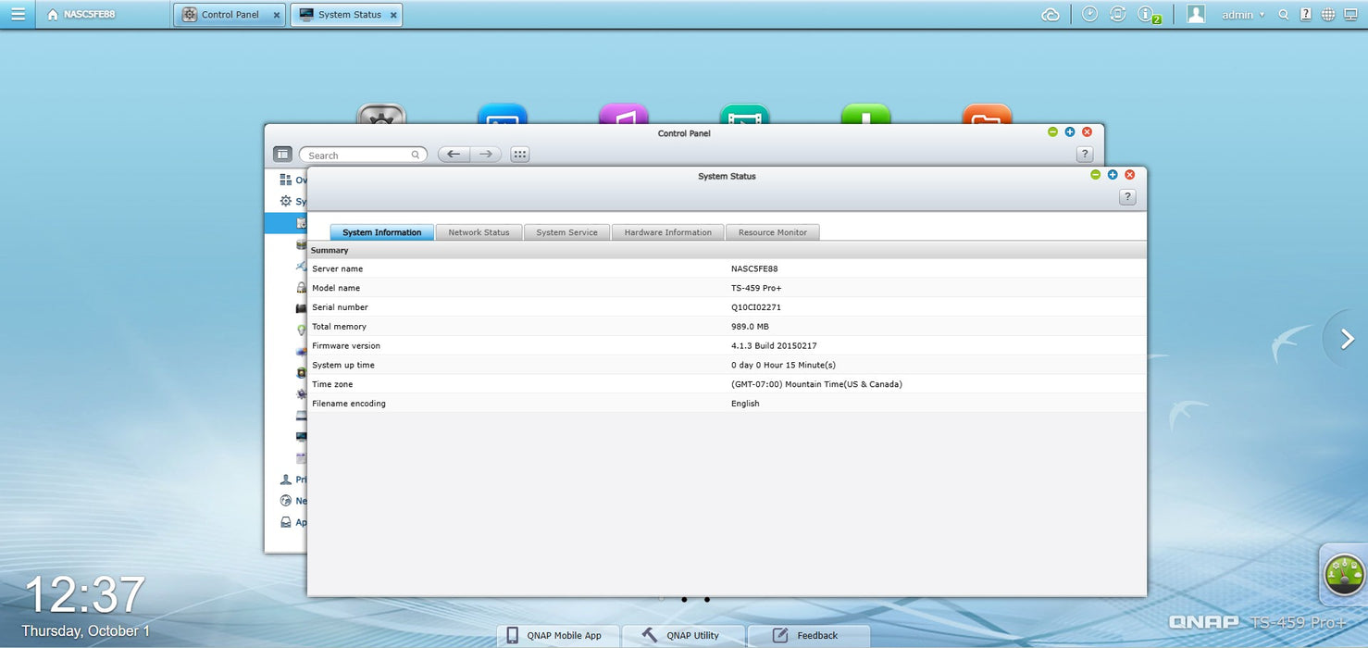Screen dimensions: 1368x648
Task: Open Photo Station desktop icon
Action: click(x=503, y=113)
